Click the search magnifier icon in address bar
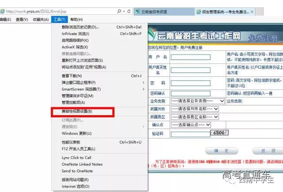The height and width of the screenshot is (192, 283). click(x=118, y=10)
